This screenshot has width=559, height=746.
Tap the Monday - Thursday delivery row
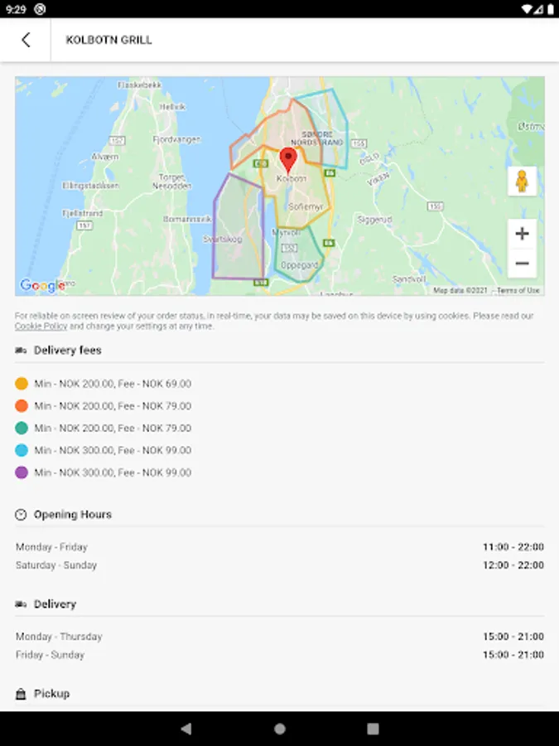pyautogui.click(x=280, y=637)
